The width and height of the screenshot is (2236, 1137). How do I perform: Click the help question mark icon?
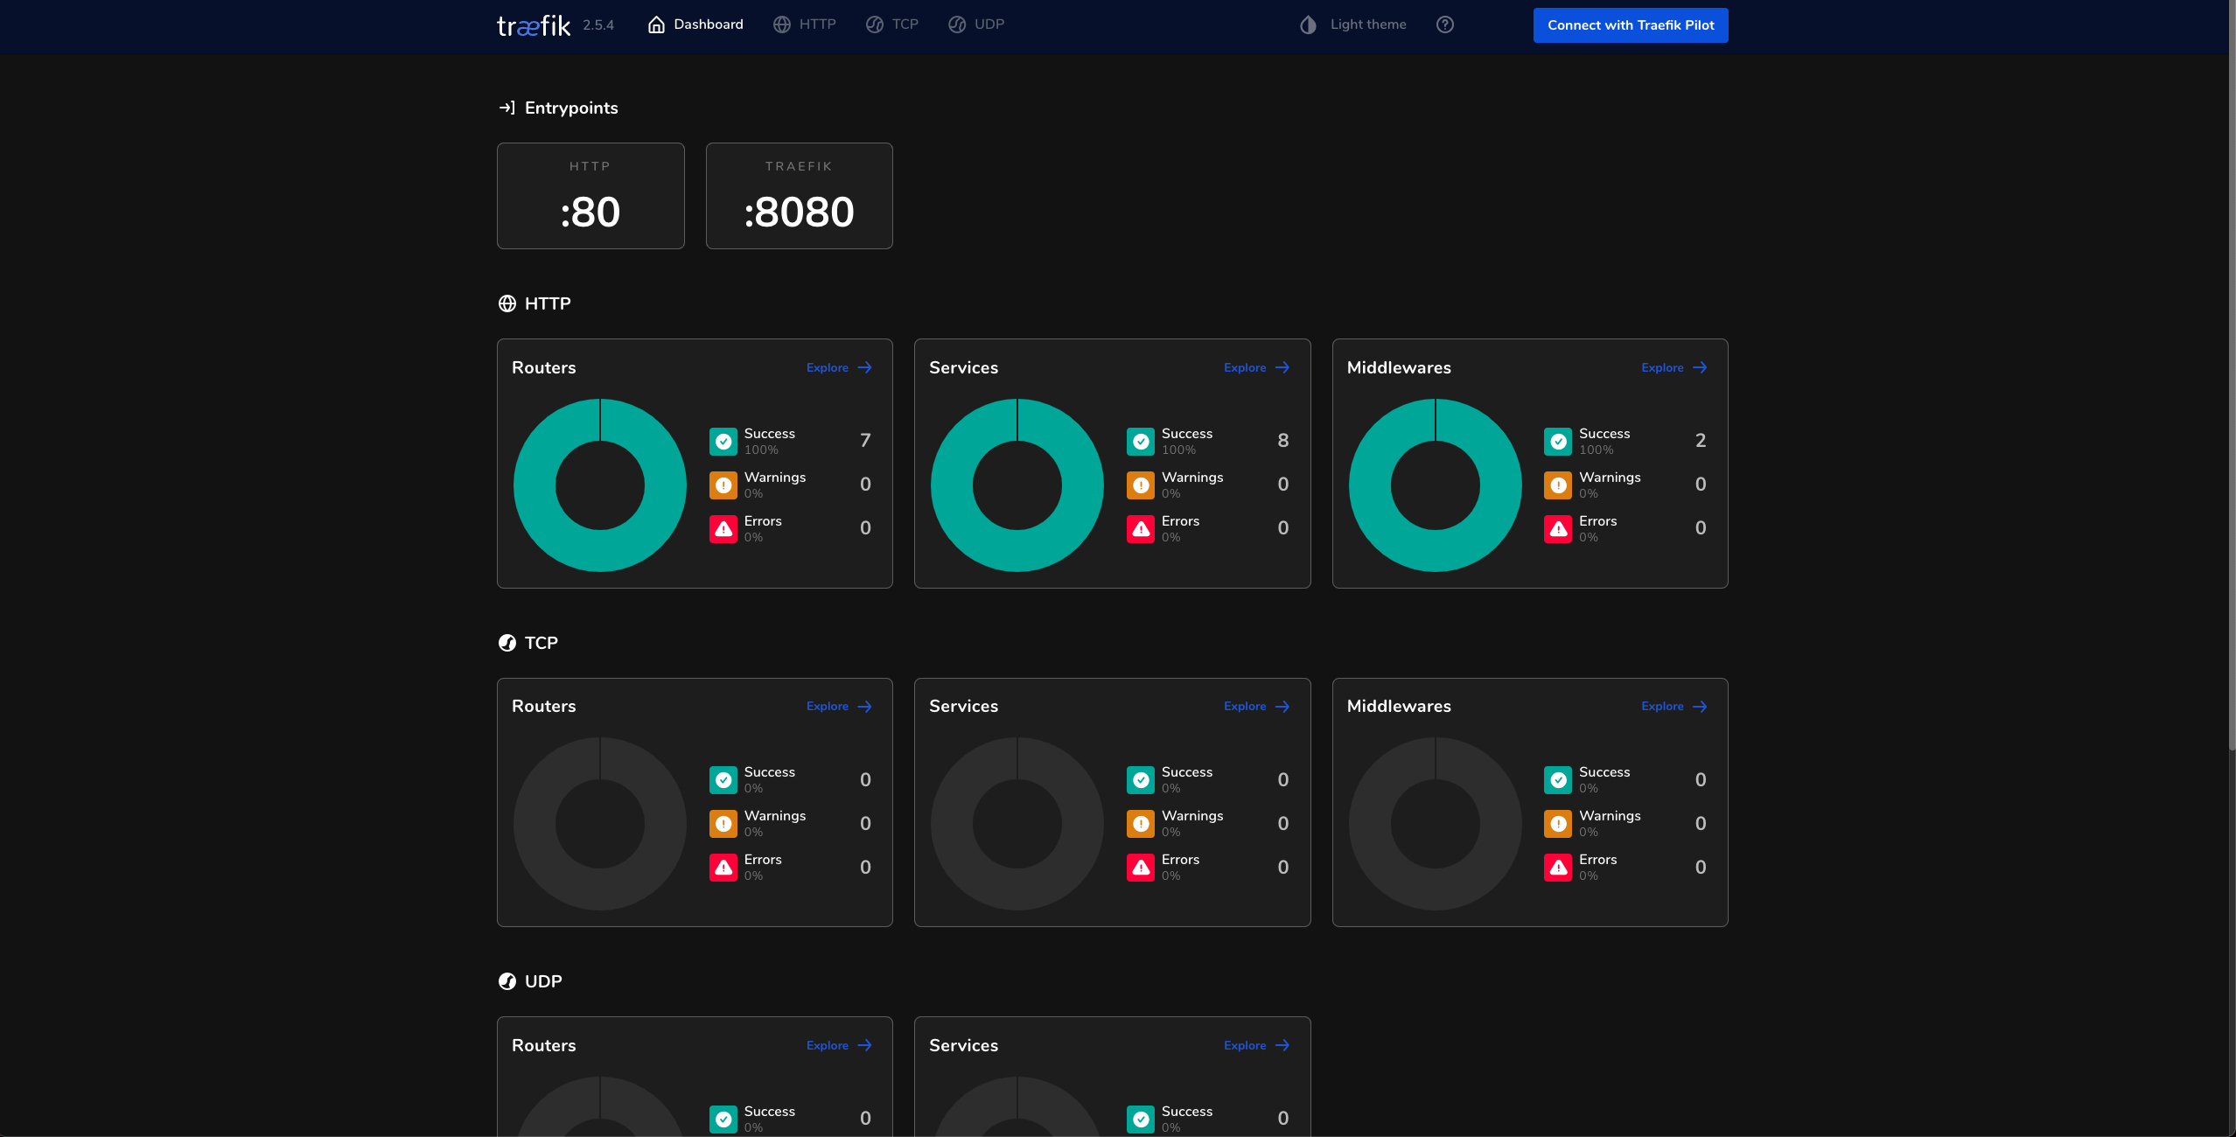point(1444,24)
